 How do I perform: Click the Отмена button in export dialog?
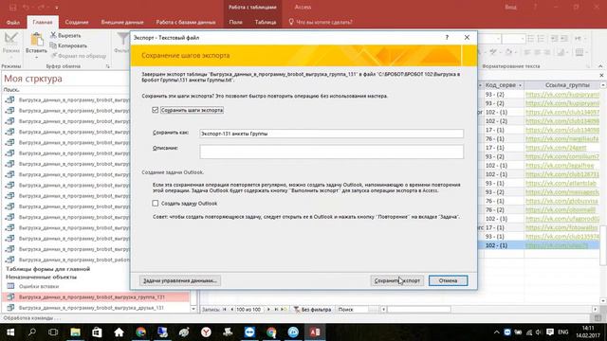[448, 280]
